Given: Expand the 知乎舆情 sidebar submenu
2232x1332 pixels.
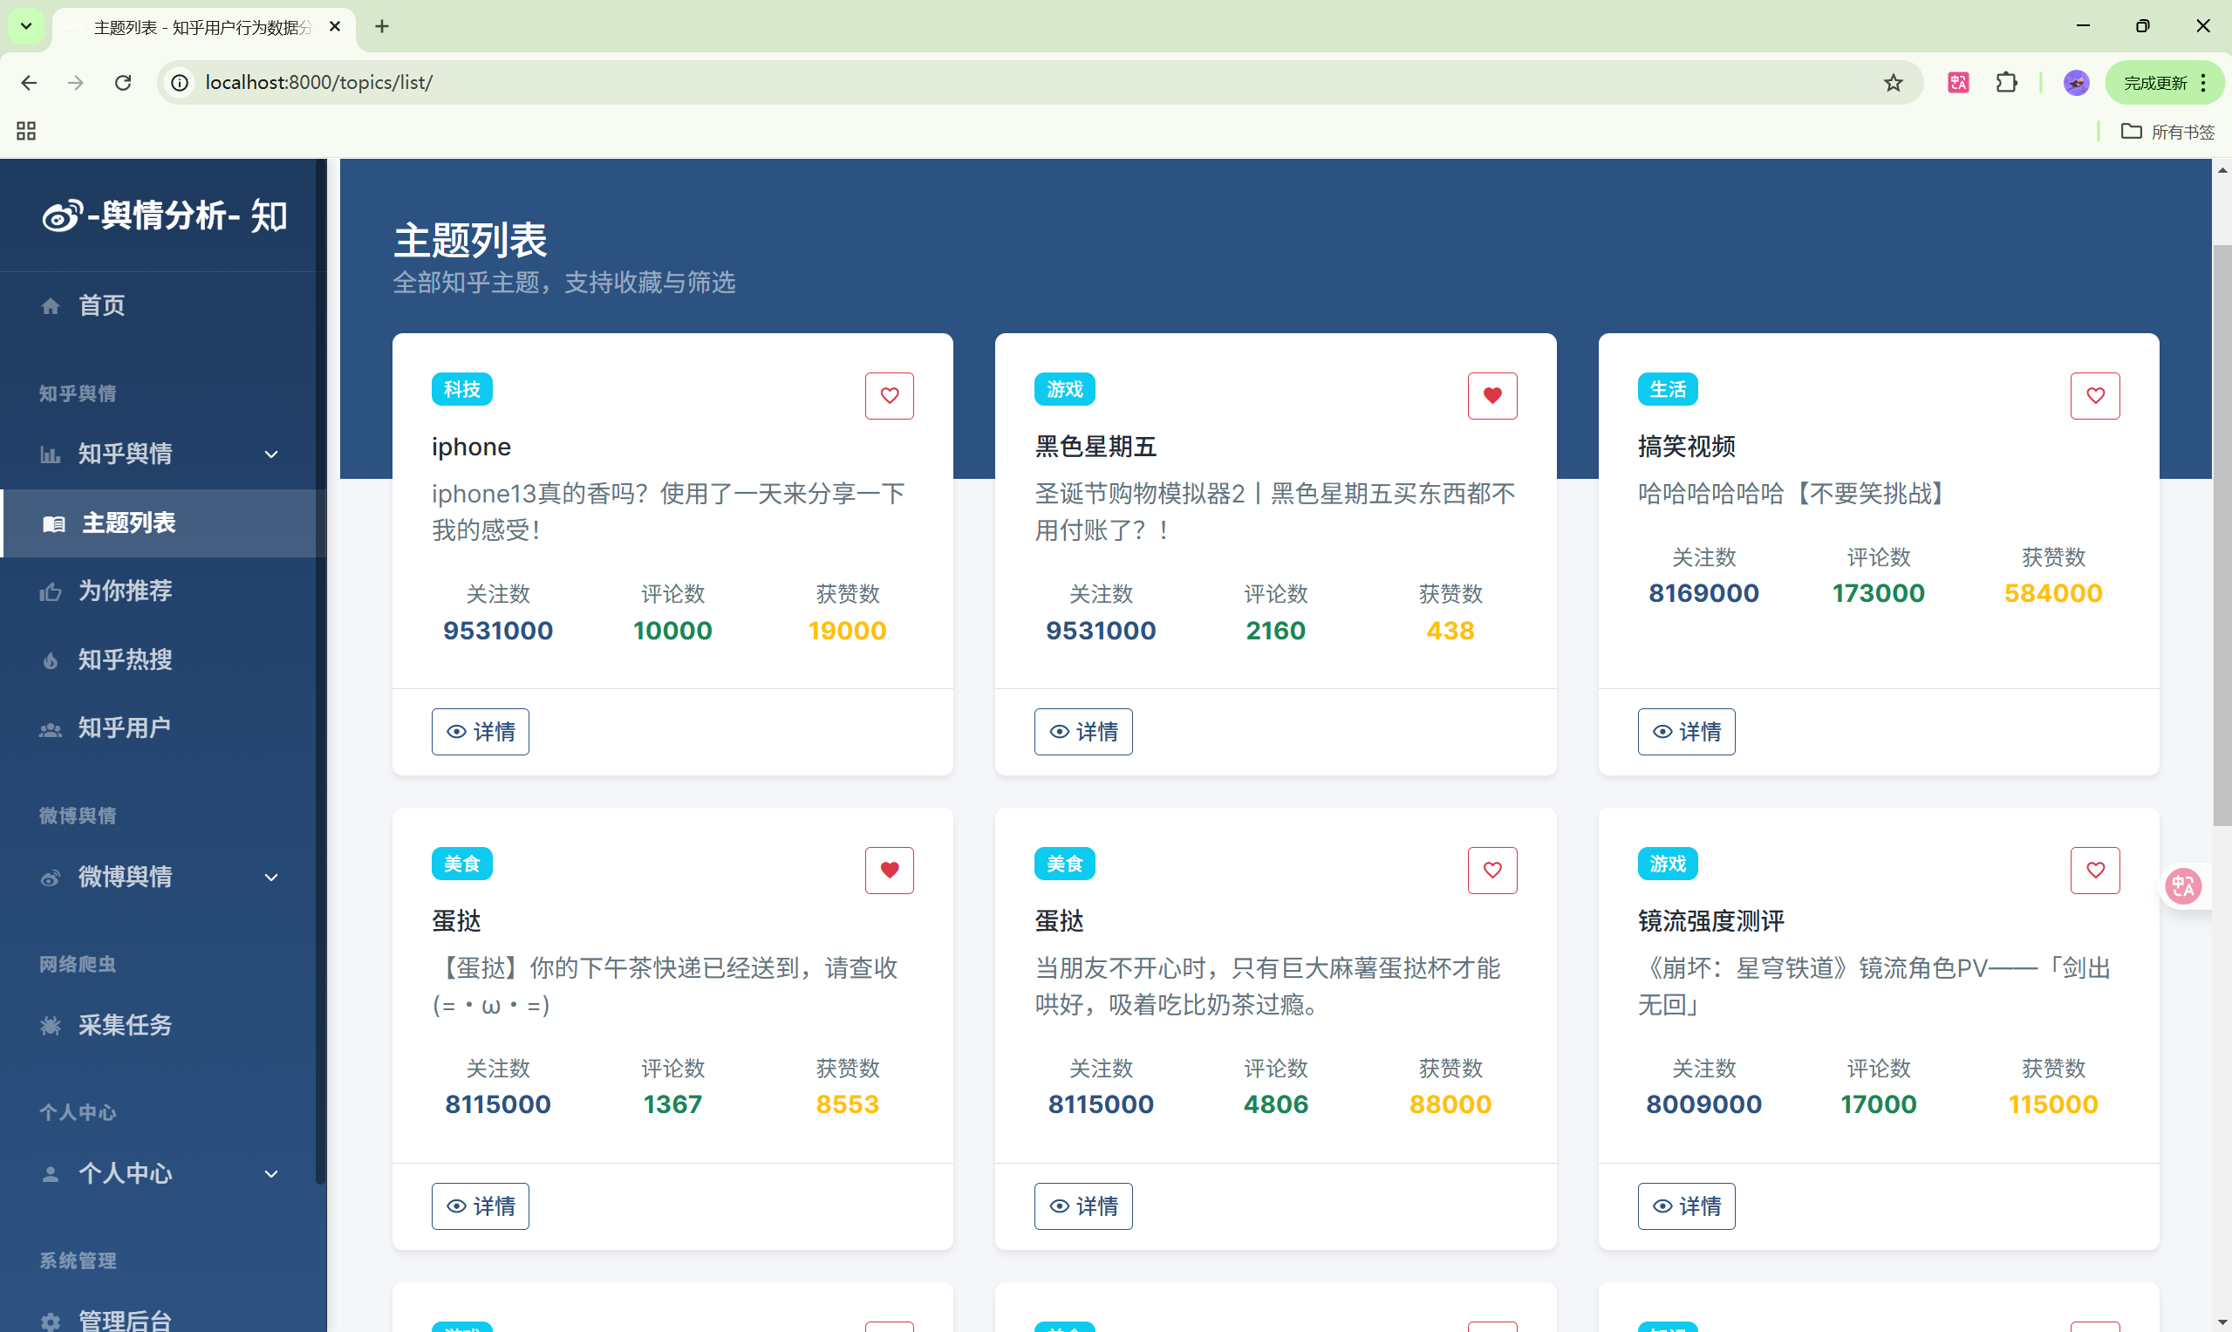Looking at the screenshot, I should (271, 454).
